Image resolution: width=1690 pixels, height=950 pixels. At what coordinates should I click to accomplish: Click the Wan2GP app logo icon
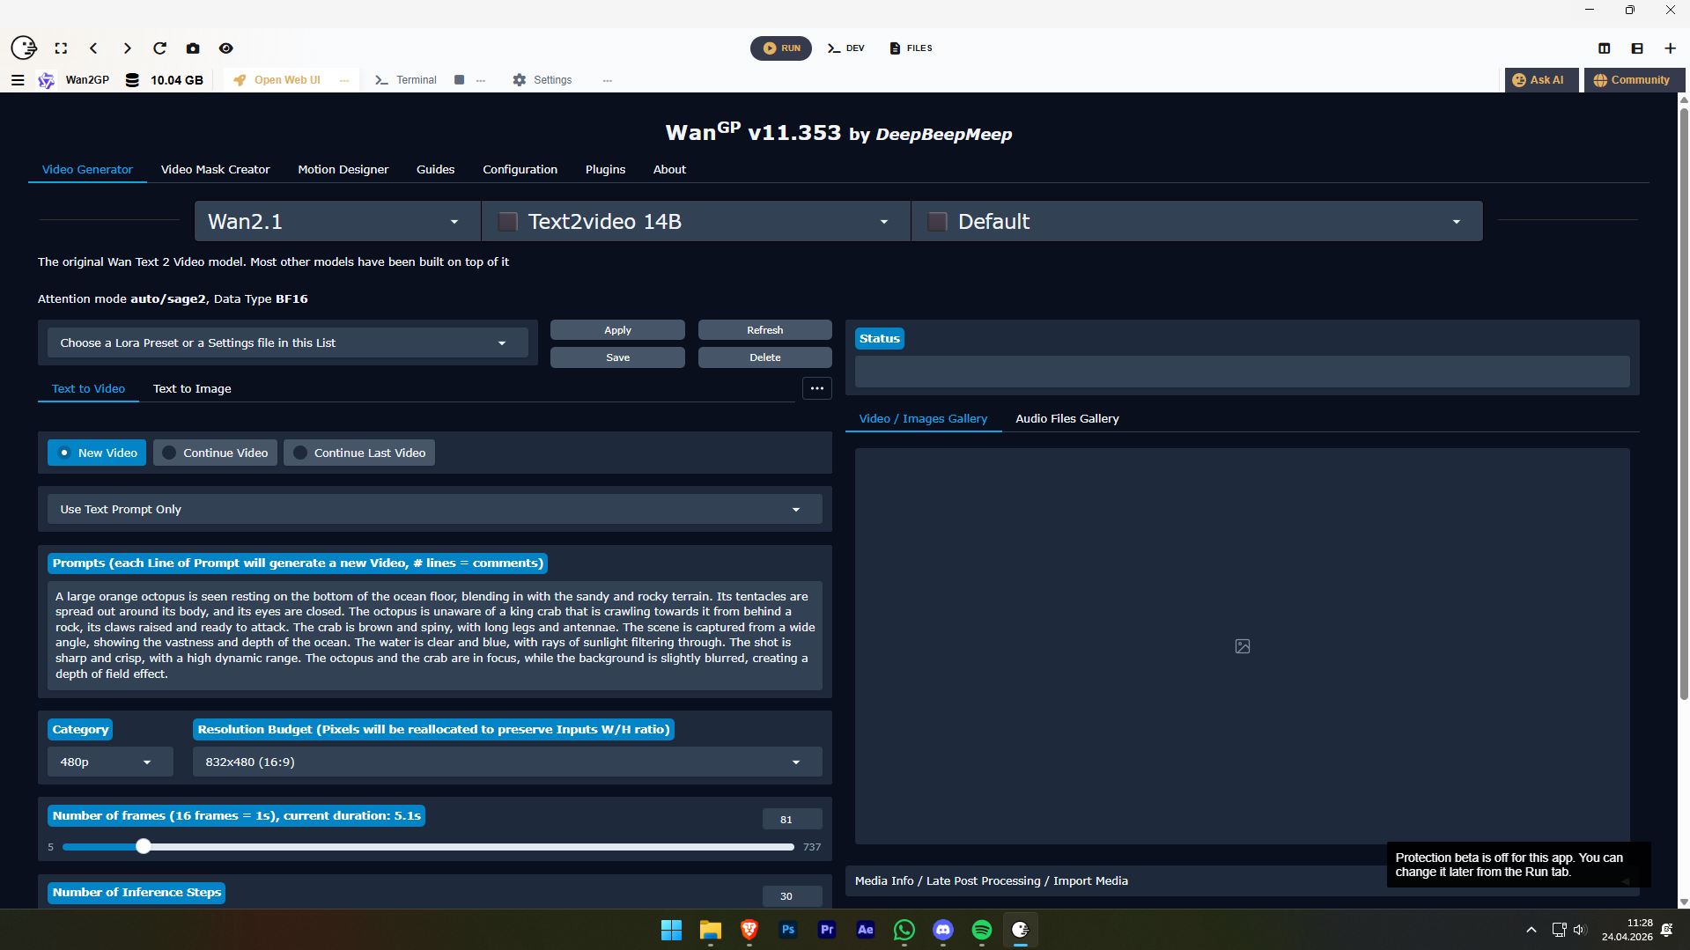pyautogui.click(x=47, y=80)
